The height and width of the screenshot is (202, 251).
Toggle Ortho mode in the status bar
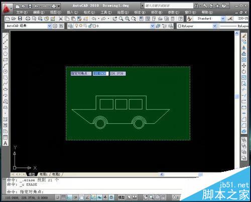[69, 197]
